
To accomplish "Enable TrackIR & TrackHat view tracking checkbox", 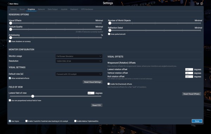I will (x=26, y=121).
